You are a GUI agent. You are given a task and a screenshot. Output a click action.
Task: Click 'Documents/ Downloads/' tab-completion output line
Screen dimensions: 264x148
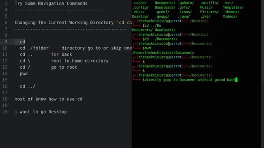154,30
